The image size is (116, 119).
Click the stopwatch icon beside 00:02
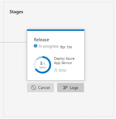click(x=55, y=70)
